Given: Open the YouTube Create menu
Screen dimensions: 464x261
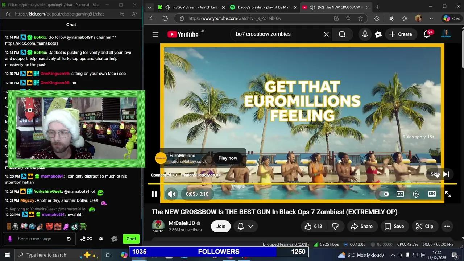Looking at the screenshot, I should click(x=401, y=34).
